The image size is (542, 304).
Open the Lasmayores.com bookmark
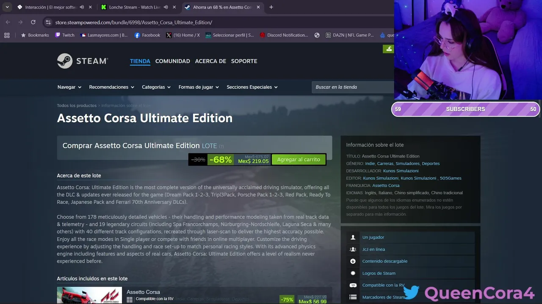click(104, 35)
